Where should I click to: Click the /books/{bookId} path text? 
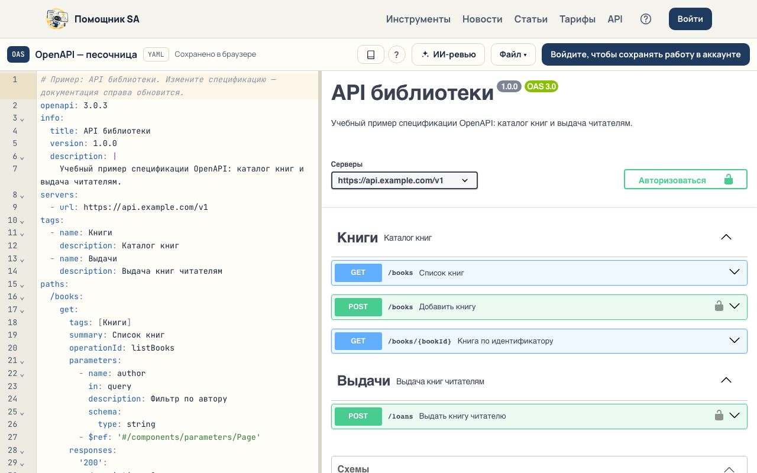point(420,341)
